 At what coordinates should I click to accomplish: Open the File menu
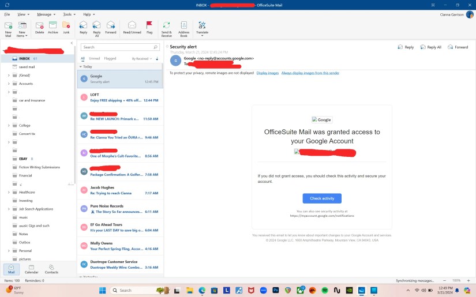7,14
